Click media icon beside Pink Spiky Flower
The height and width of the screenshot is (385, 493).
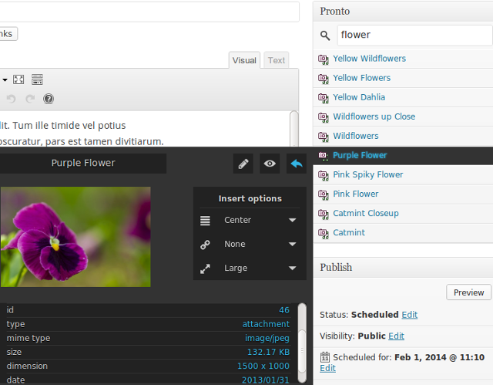point(324,175)
